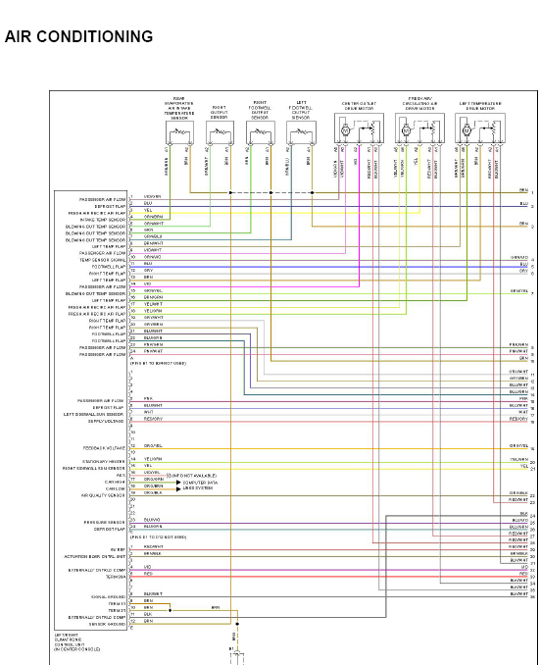The width and height of the screenshot is (540, 665).
Task: Click the SENSOR GROUND pin label
Action: tap(107, 624)
